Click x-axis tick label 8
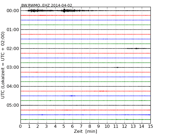Viewport: 171px width, 137px height. coord(90,126)
